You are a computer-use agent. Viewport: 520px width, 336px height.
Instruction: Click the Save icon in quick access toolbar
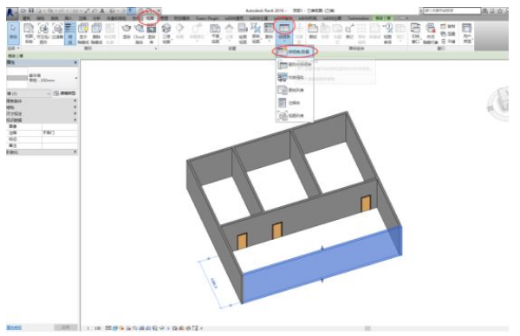(x=31, y=11)
